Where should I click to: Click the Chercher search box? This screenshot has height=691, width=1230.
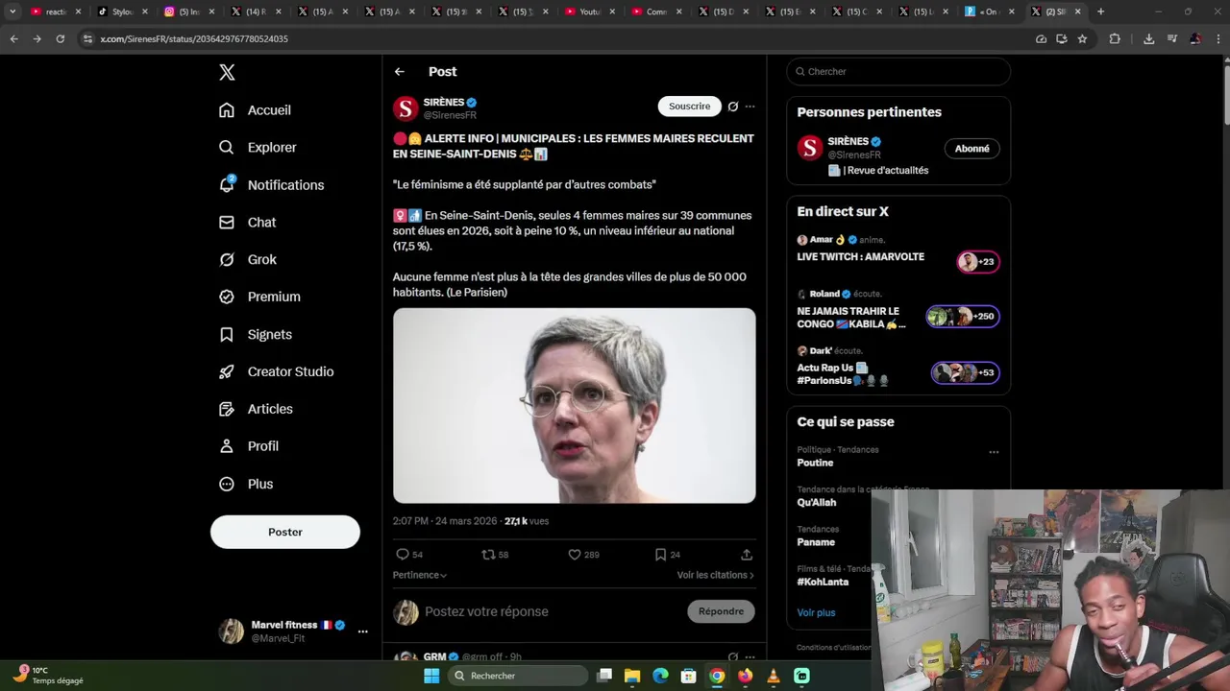coord(898,72)
